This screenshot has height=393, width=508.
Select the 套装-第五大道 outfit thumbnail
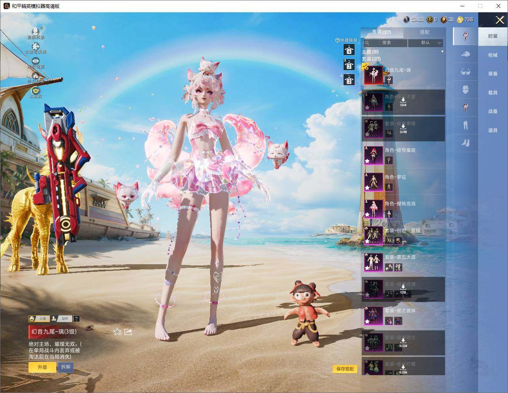pos(373,262)
